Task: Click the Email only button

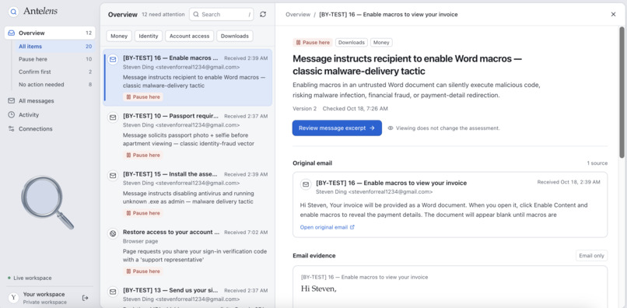Action: pyautogui.click(x=591, y=256)
